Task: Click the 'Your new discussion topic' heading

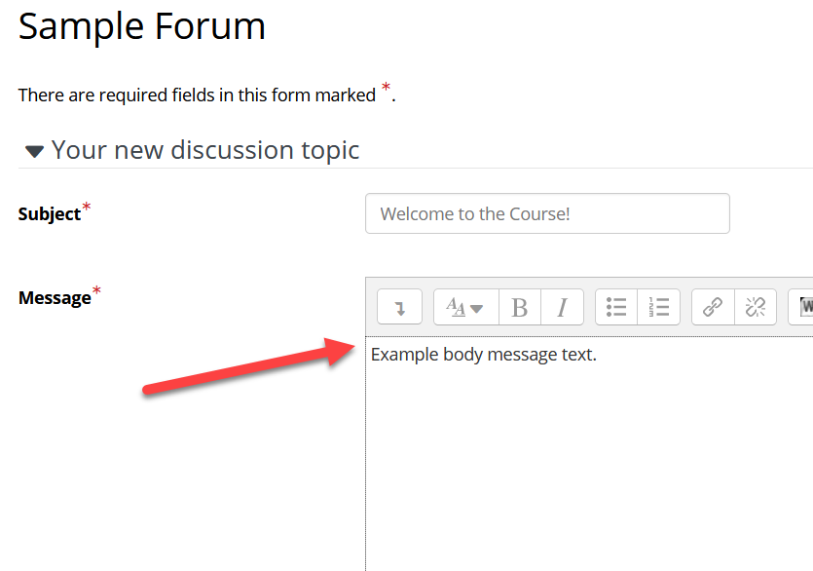Action: (205, 150)
